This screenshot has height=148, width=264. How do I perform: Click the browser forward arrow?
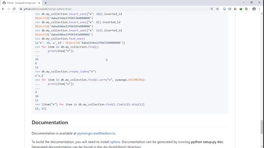[9, 9]
